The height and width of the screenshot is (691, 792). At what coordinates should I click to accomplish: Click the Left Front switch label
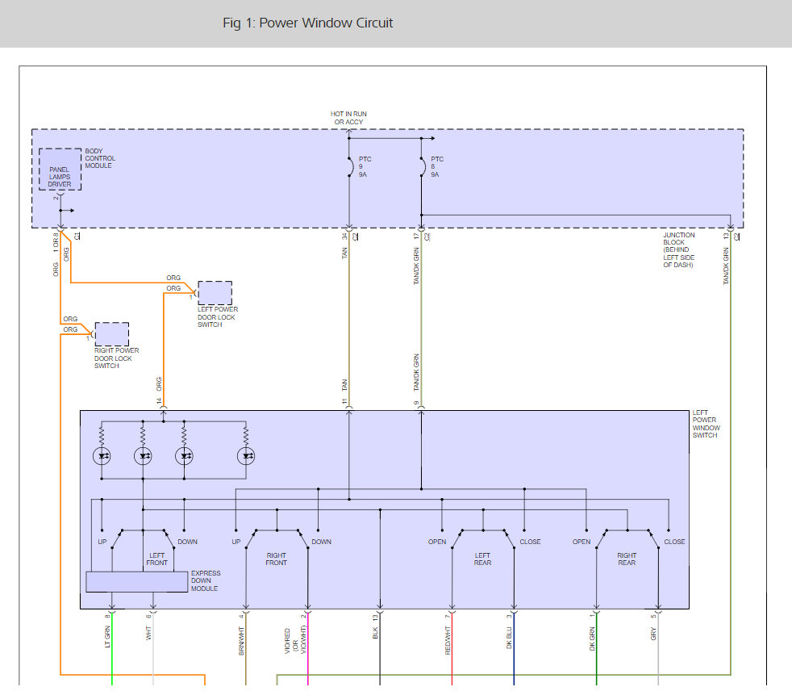coord(156,559)
